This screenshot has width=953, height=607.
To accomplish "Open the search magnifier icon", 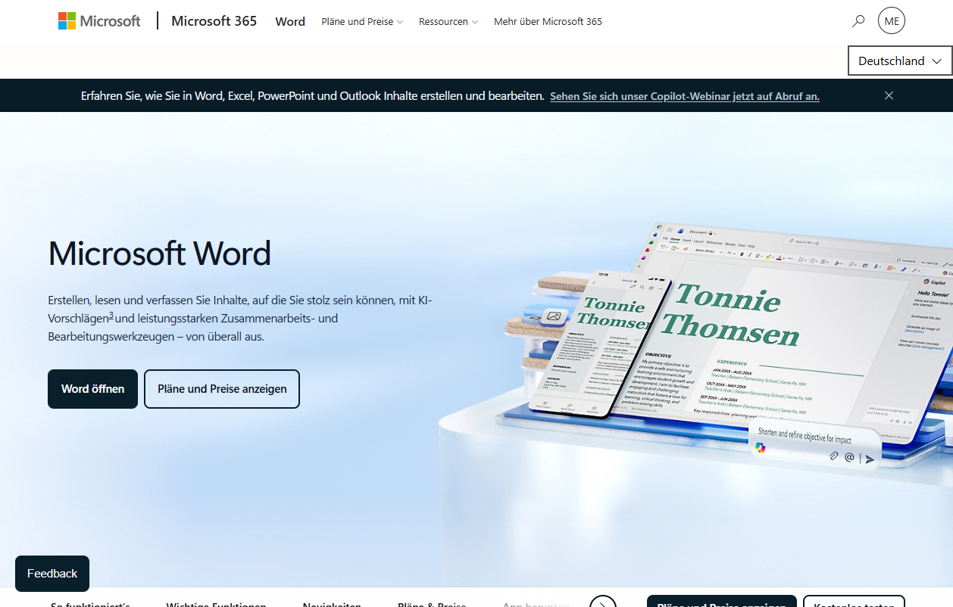I will click(858, 21).
